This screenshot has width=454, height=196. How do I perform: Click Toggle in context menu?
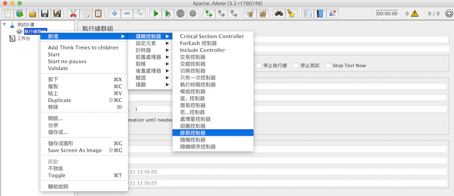coord(84,175)
